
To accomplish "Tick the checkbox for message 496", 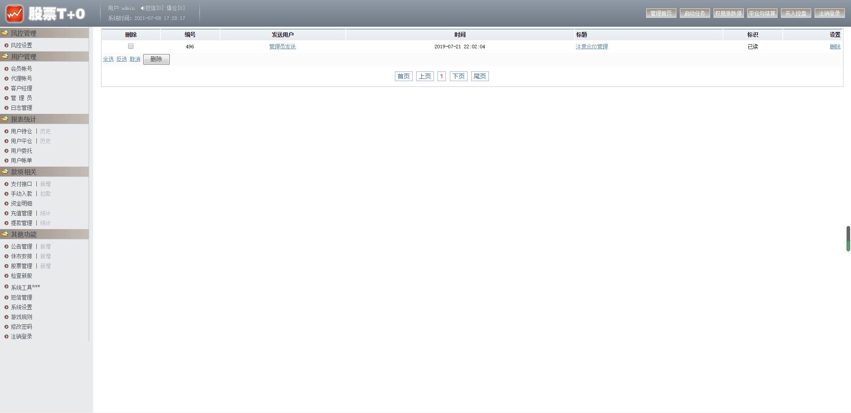I will [131, 46].
